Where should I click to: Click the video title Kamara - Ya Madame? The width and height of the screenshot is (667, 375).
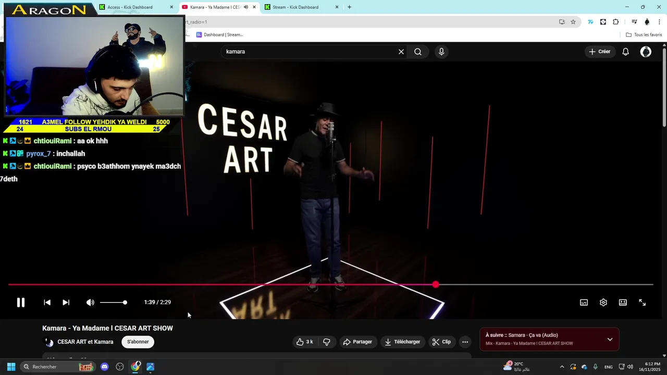[x=108, y=328]
